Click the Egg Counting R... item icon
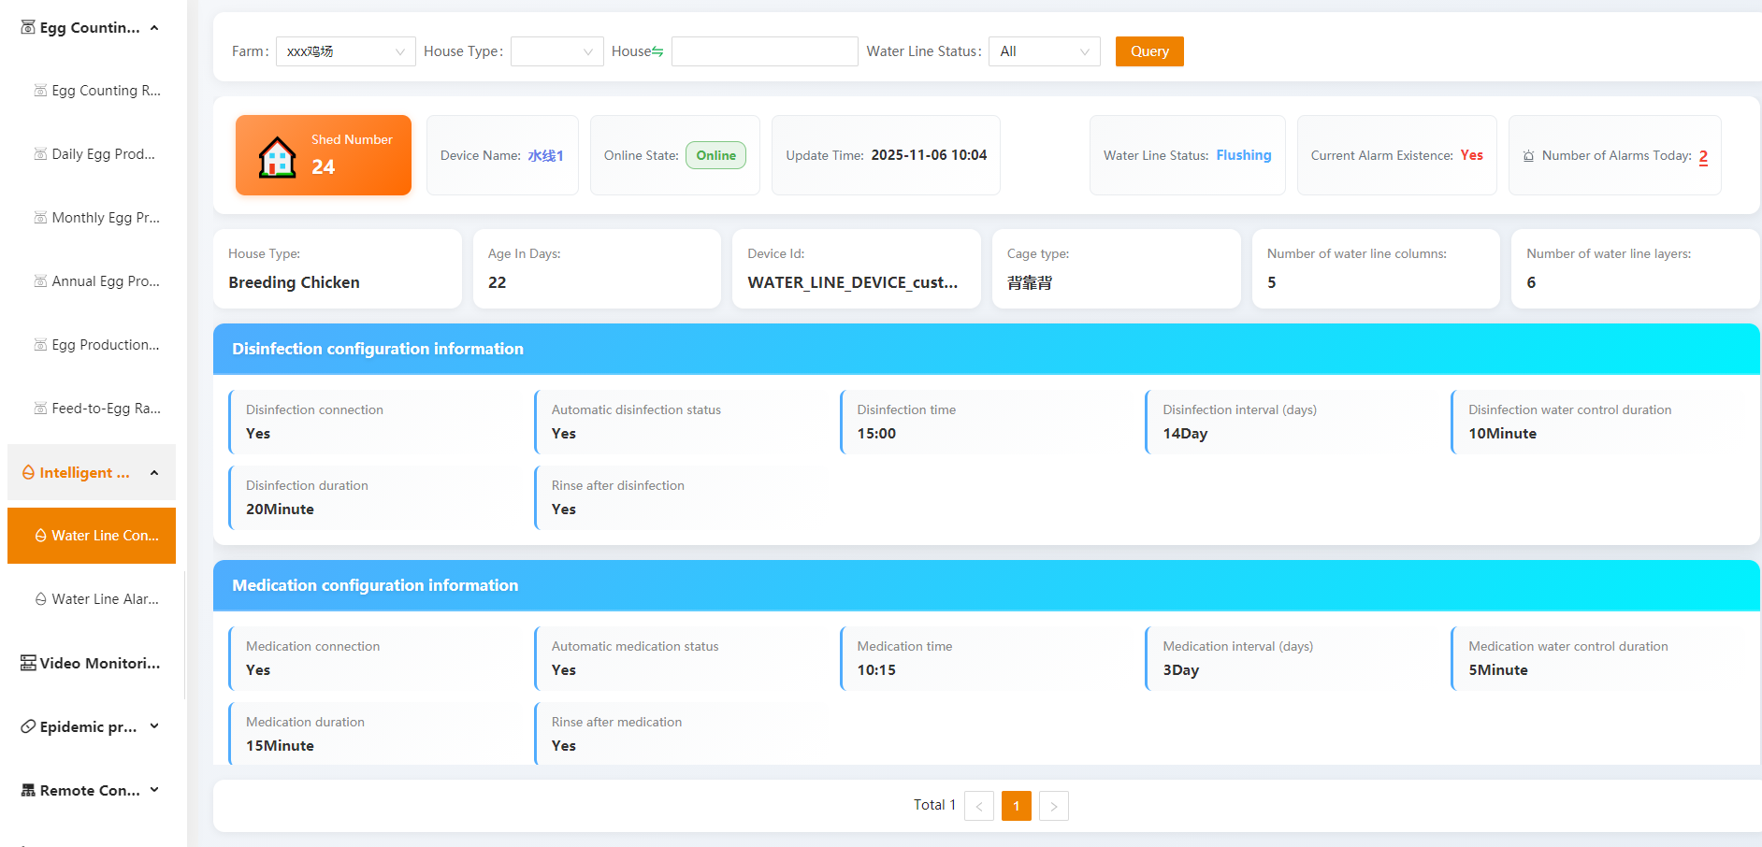The image size is (1762, 847). pyautogui.click(x=40, y=91)
